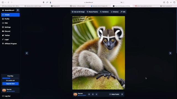Open Pierrick's account card in sidebar

[10, 90]
